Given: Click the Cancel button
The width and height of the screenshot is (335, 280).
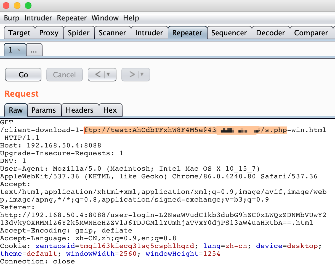Looking at the screenshot, I should click(64, 75).
